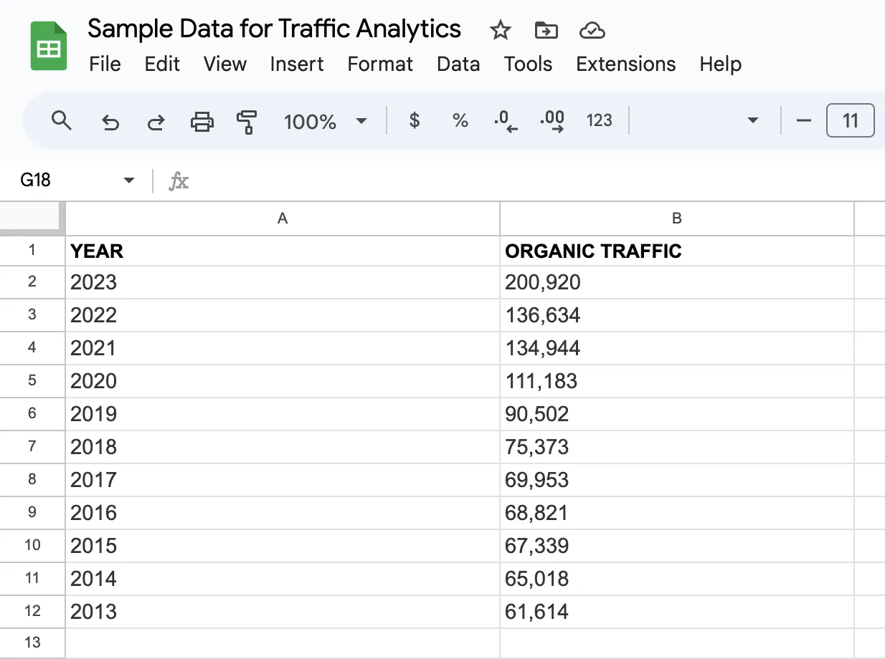Screen dimensions: 885x659
Task: Select row 1 header
Action: (32, 251)
